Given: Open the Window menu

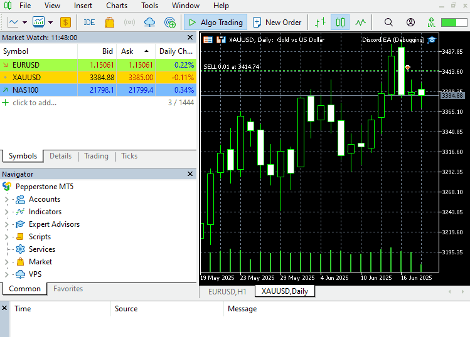Looking at the screenshot, I should click(186, 6).
